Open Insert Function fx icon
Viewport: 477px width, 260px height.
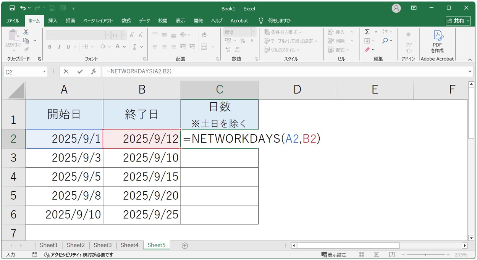pyautogui.click(x=93, y=71)
